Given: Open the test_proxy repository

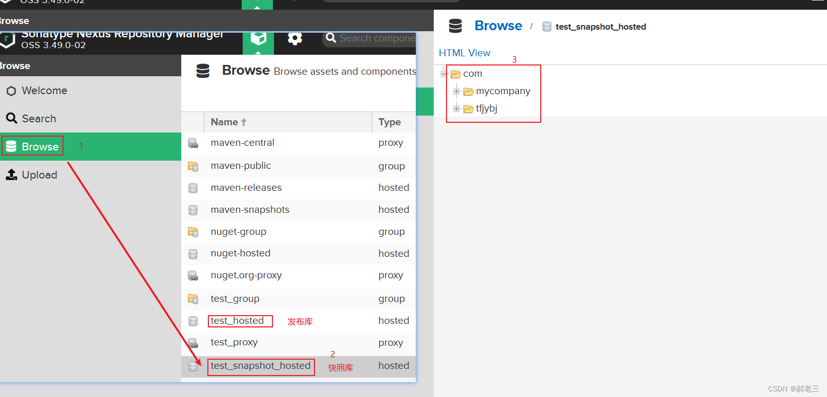Looking at the screenshot, I should (x=234, y=342).
